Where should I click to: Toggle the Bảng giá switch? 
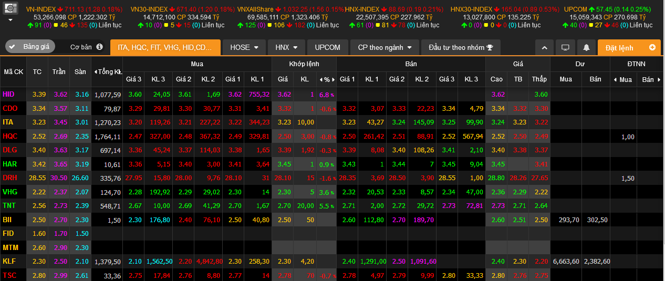(30, 47)
